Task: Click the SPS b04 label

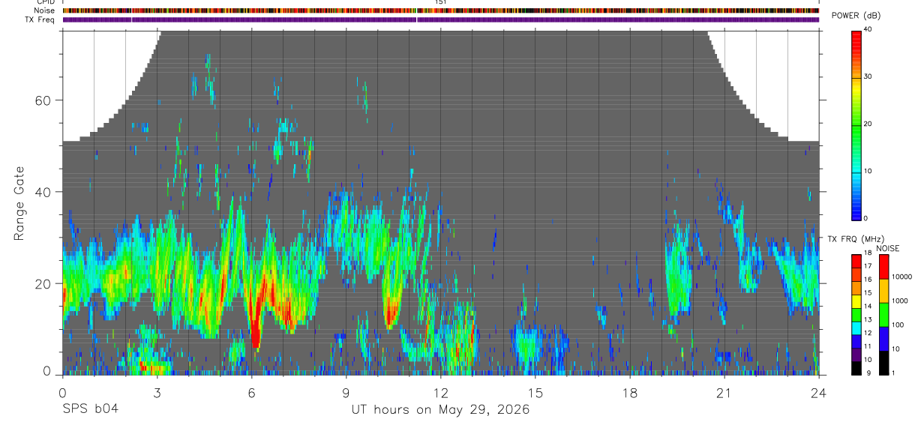Action: tap(91, 409)
